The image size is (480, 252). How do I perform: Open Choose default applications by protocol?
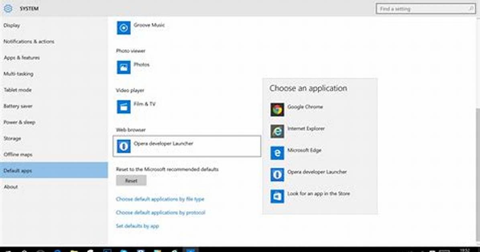[x=161, y=213]
